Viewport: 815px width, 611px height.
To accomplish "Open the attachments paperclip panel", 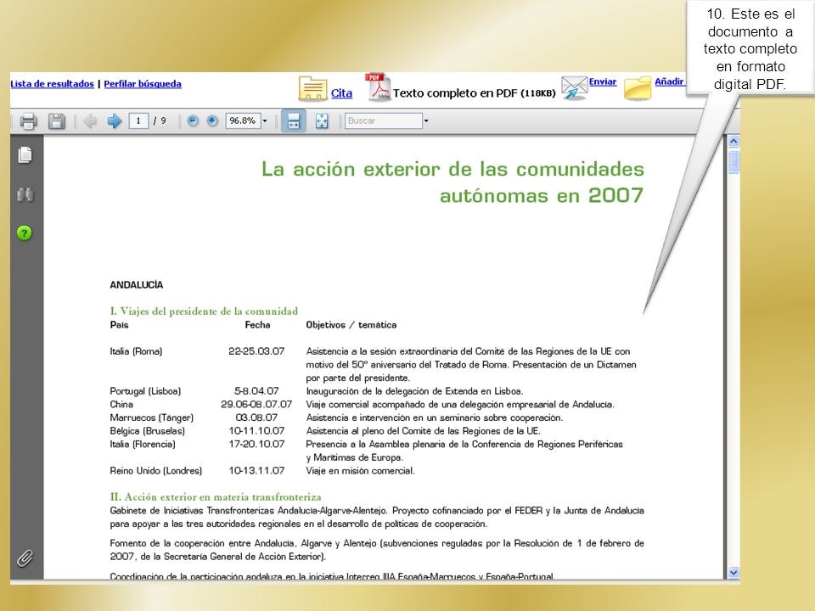I will click(25, 558).
